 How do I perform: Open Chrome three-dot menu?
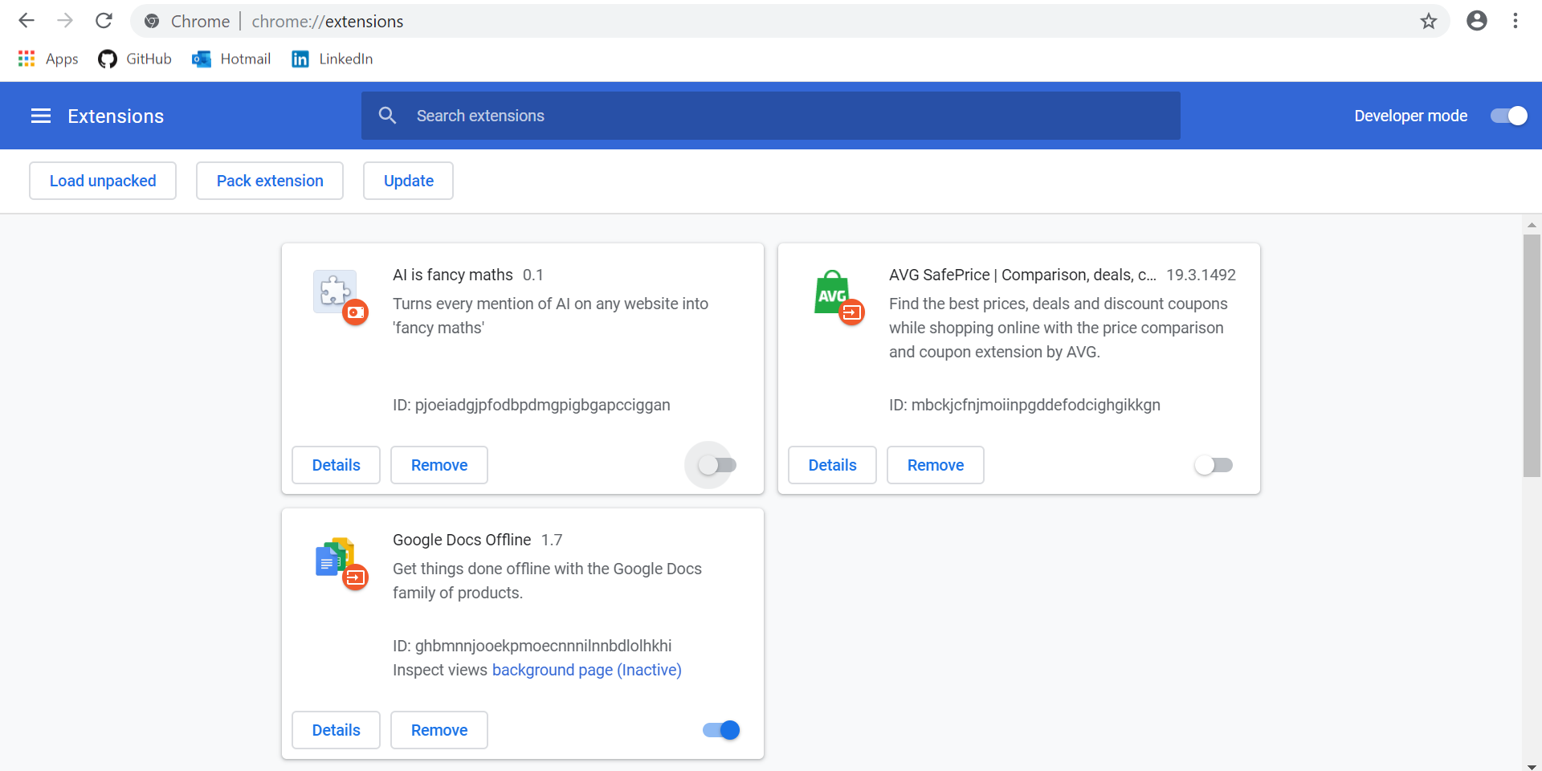click(x=1515, y=21)
